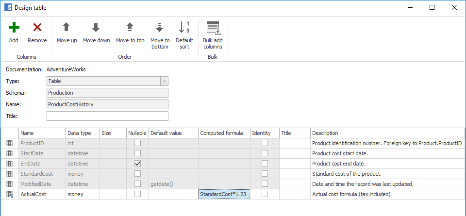Uncheck Nullable for EndDate row
Screen dimensions: 466x216
(138, 164)
